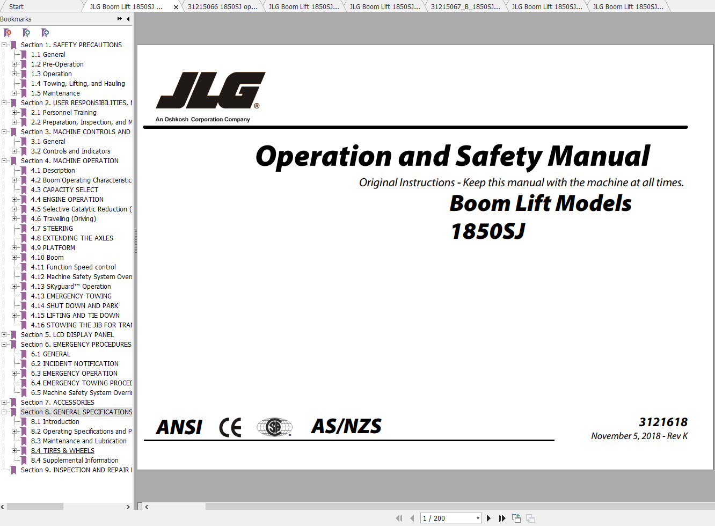Screen dimensions: 715x526
Task: Click the 4.5 Selective Catalytic Reduction bookmark icon
Action: [x=24, y=209]
